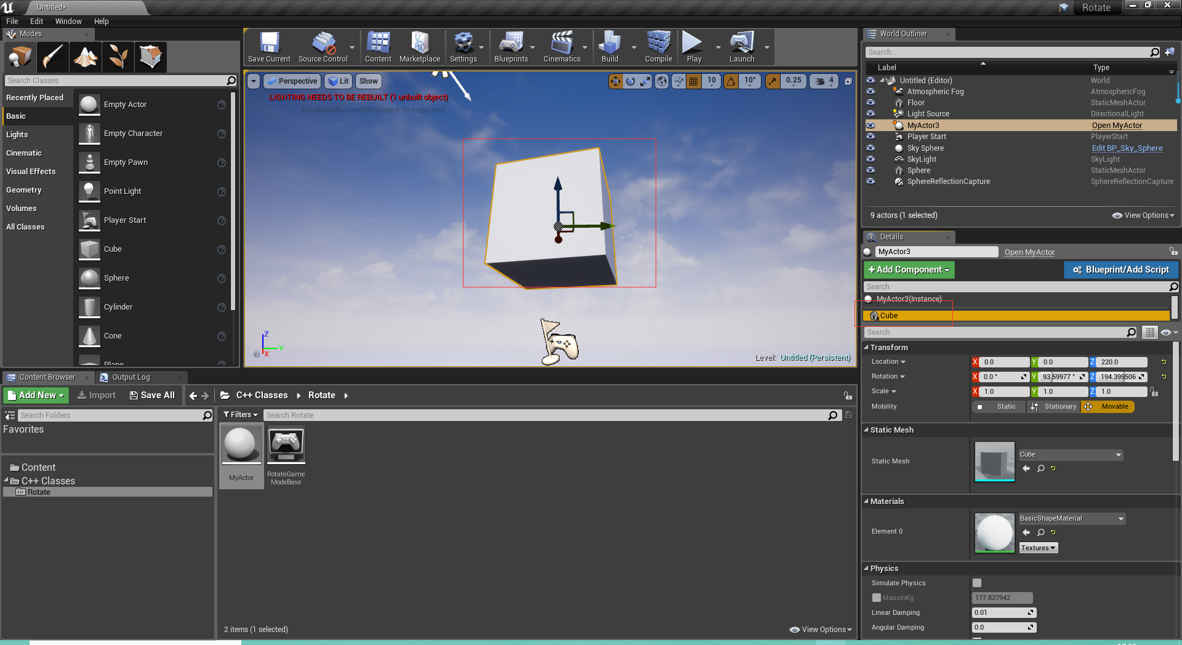1182x645 pixels.
Task: Collapse the Transform section in Details
Action: pyautogui.click(x=867, y=347)
